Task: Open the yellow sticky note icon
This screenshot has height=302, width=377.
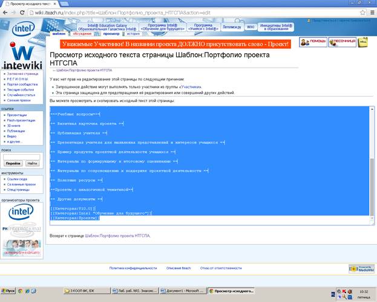Action: coord(363,42)
